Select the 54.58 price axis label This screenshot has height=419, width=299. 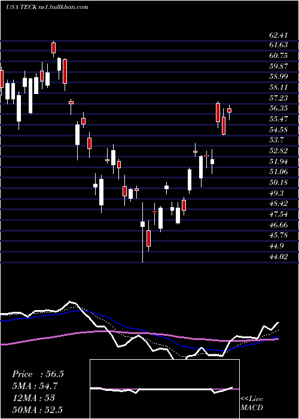pyautogui.click(x=278, y=130)
